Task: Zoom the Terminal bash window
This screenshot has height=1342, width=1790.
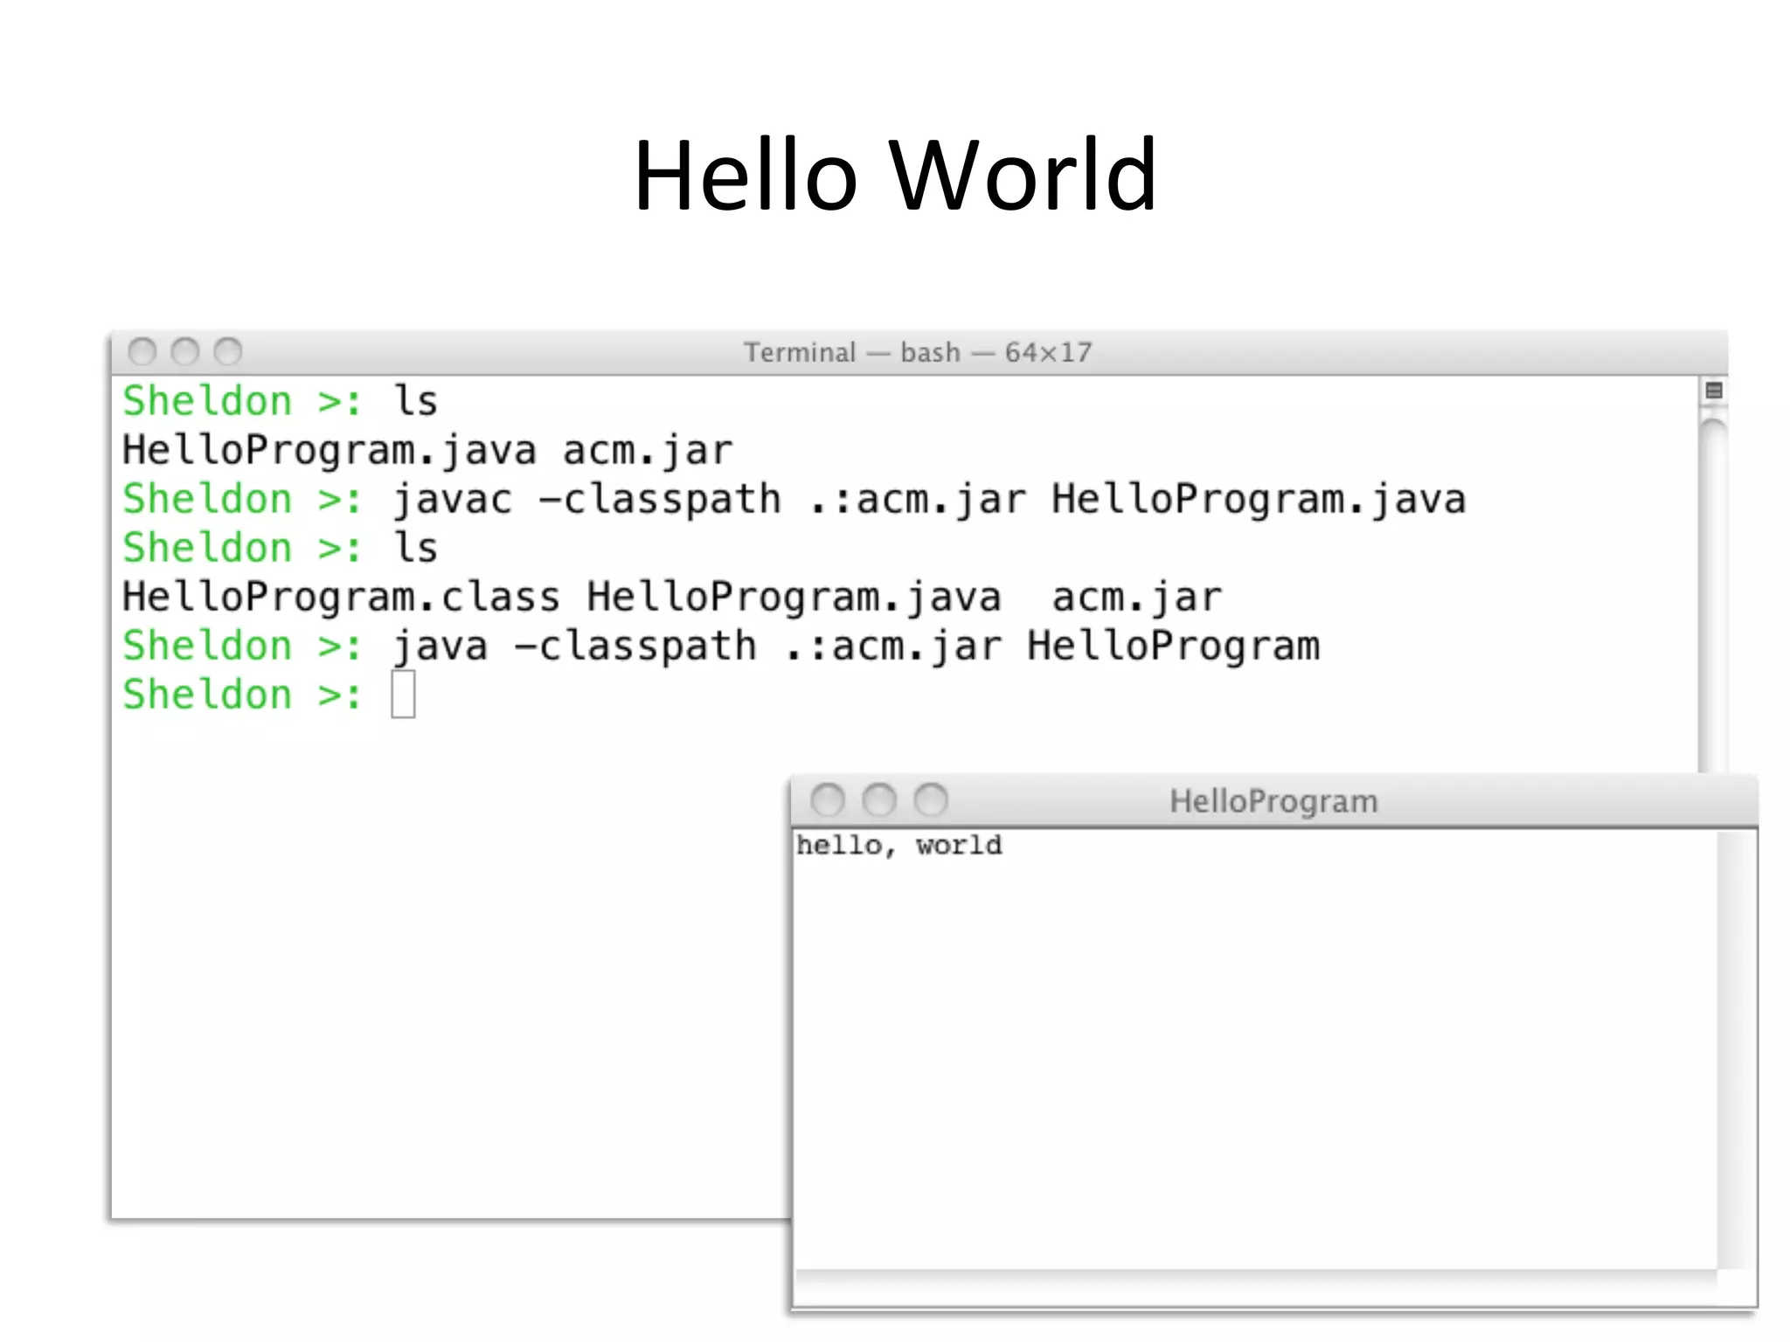Action: [x=228, y=352]
